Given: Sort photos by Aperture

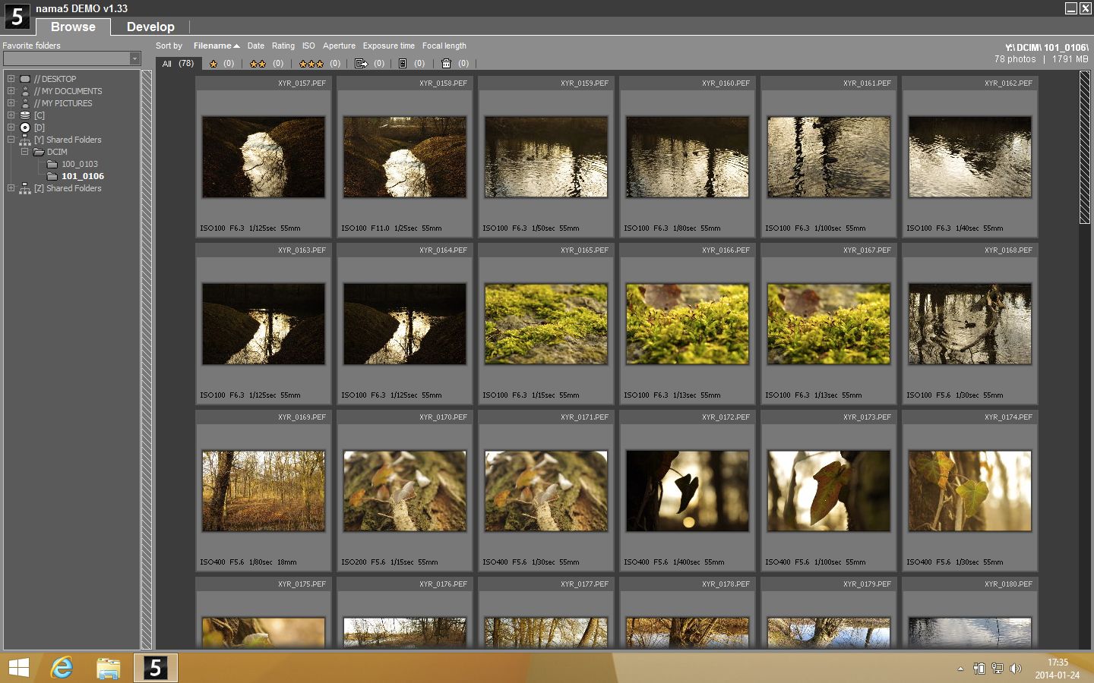Looking at the screenshot, I should tap(339, 46).
